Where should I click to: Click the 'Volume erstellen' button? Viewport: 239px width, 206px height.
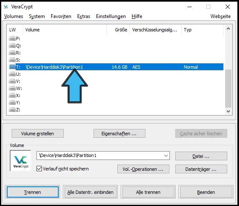pyautogui.click(x=38, y=134)
